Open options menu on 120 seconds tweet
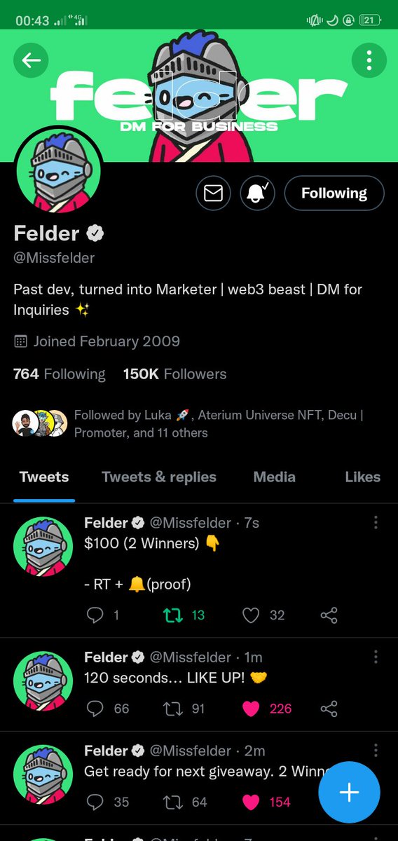This screenshot has height=841, width=398. click(376, 657)
